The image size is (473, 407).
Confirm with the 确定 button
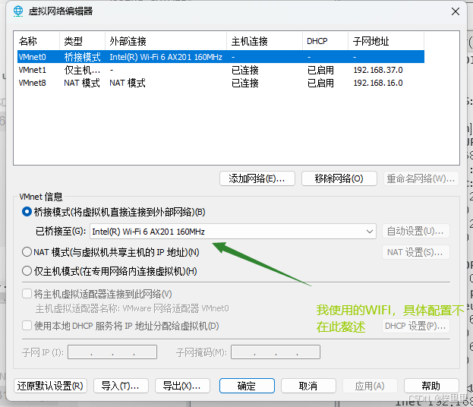pos(247,386)
